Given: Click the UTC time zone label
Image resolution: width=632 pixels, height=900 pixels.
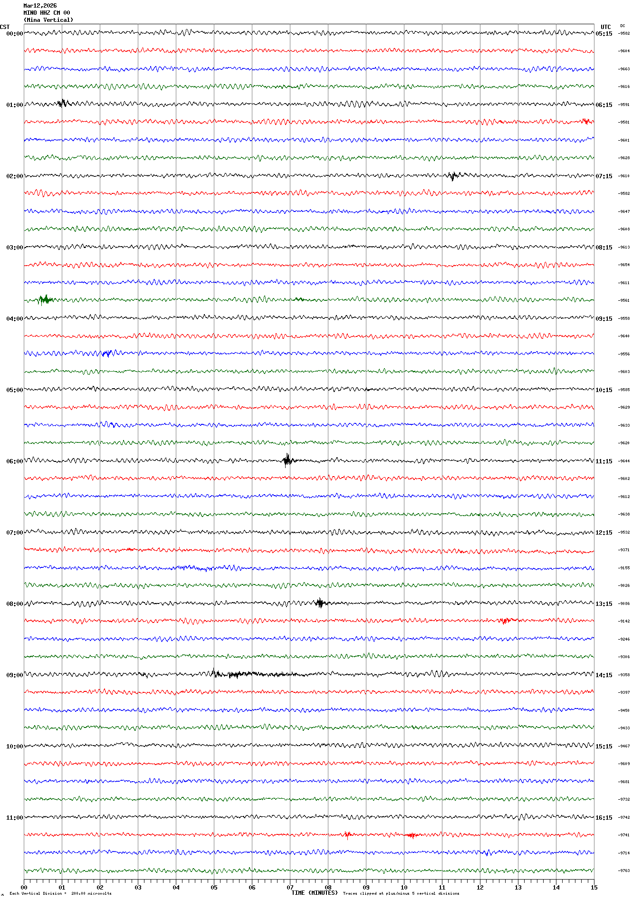Looking at the screenshot, I should [605, 27].
